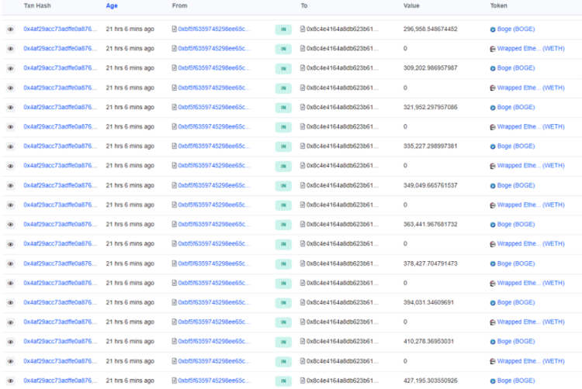Follow the txn hash link on the 349,049.665761537 row
Image resolution: width=582 pixels, height=389 pixels.
point(60,185)
